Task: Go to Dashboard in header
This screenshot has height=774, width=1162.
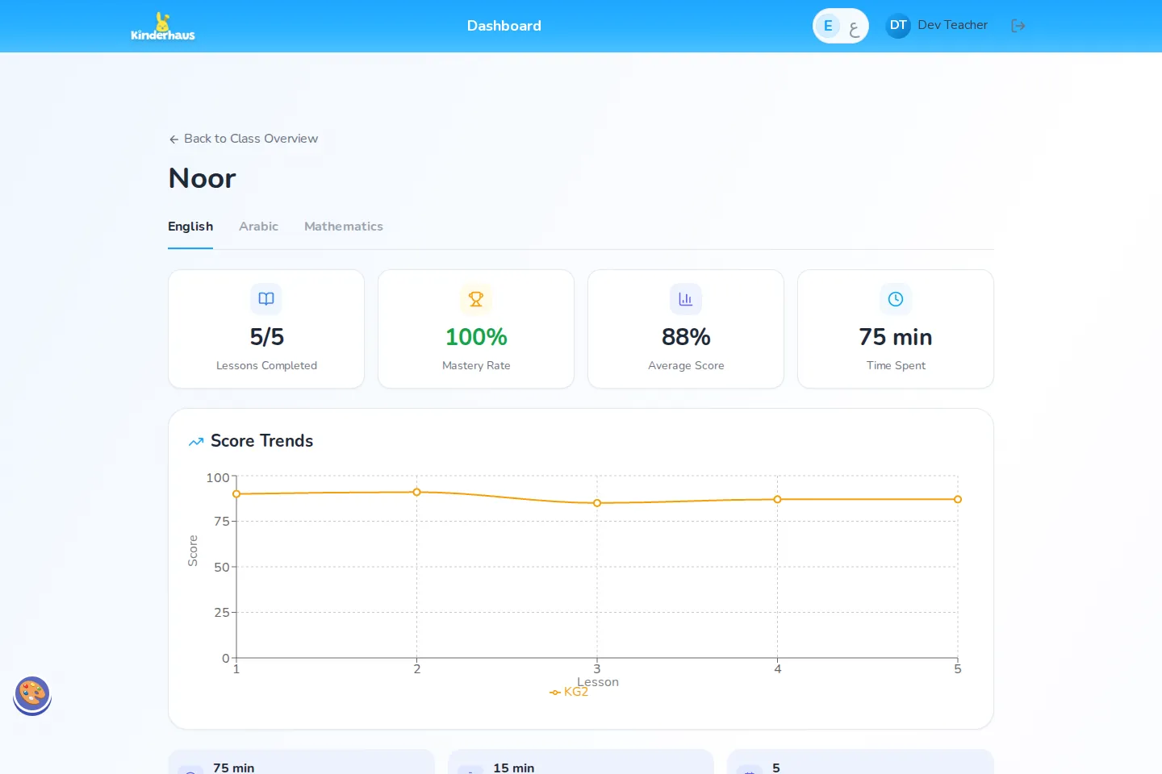Action: (x=504, y=26)
